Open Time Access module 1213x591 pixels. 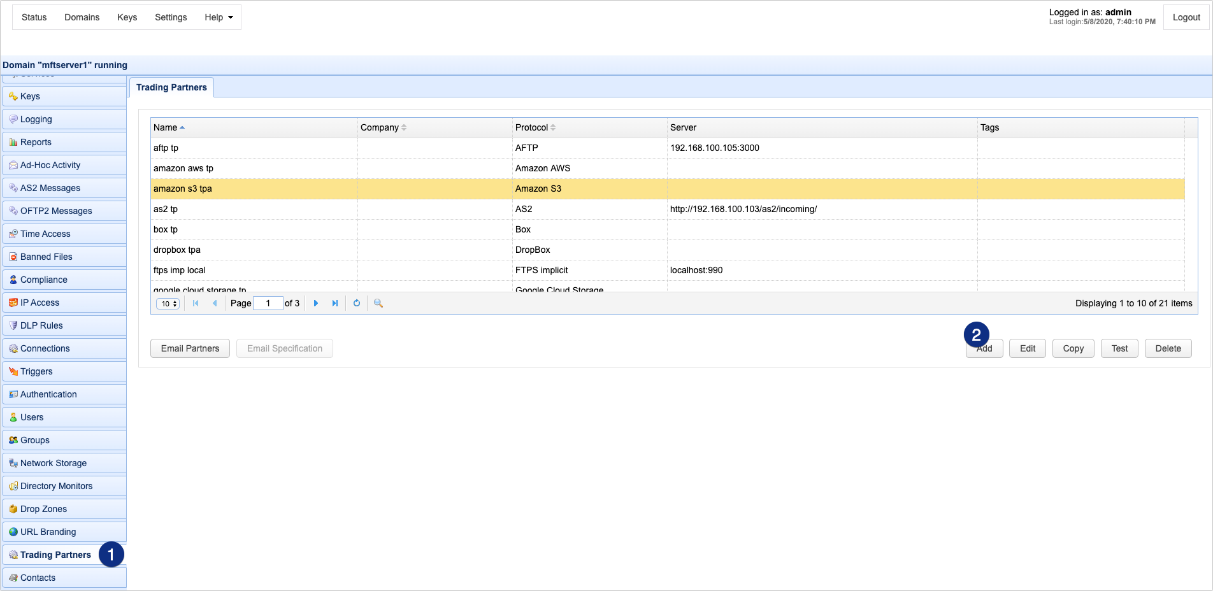[x=64, y=234]
